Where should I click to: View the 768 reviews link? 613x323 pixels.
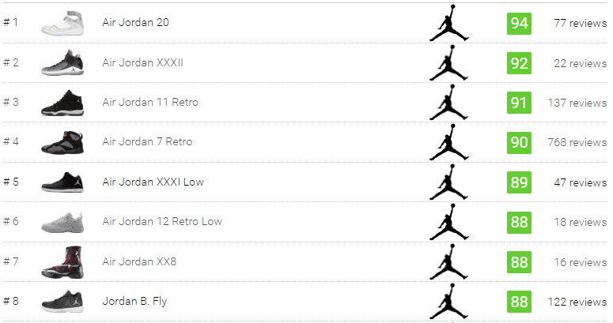(577, 142)
